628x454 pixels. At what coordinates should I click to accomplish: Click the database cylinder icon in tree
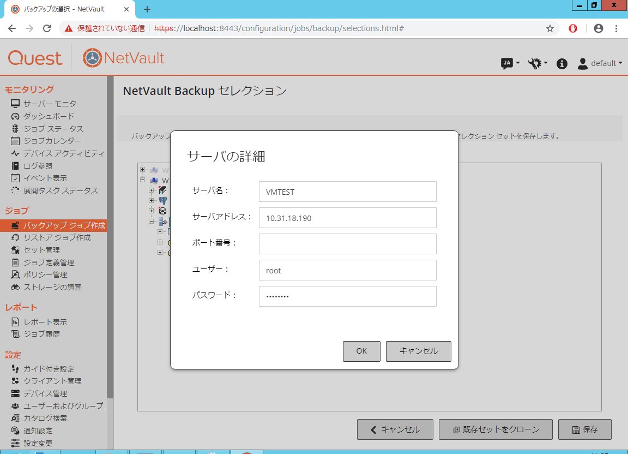tap(162, 211)
